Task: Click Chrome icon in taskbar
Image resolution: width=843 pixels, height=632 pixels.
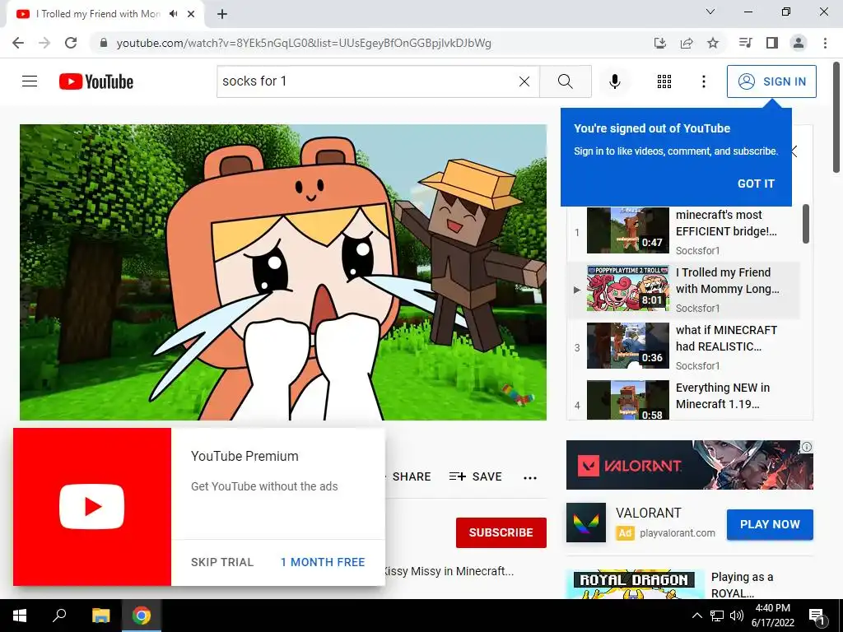Action: click(142, 616)
